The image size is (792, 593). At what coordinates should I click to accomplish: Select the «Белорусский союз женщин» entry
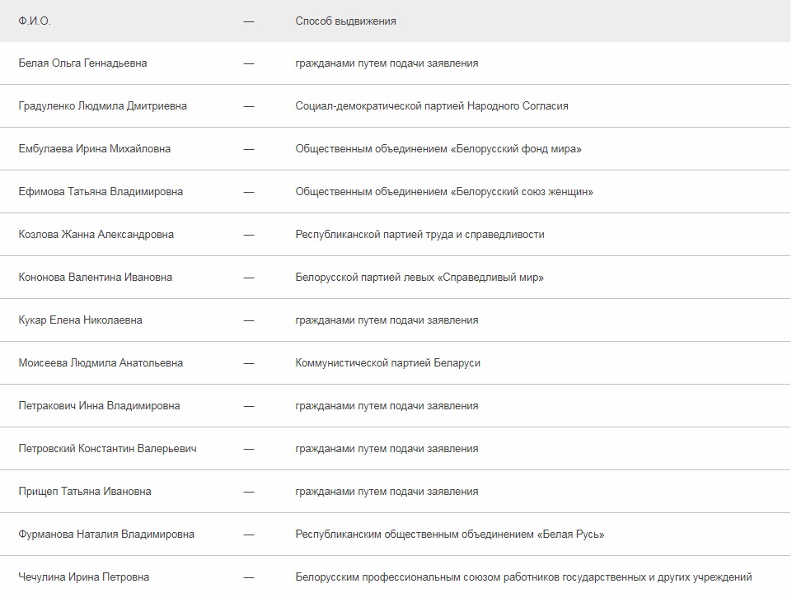click(x=522, y=192)
